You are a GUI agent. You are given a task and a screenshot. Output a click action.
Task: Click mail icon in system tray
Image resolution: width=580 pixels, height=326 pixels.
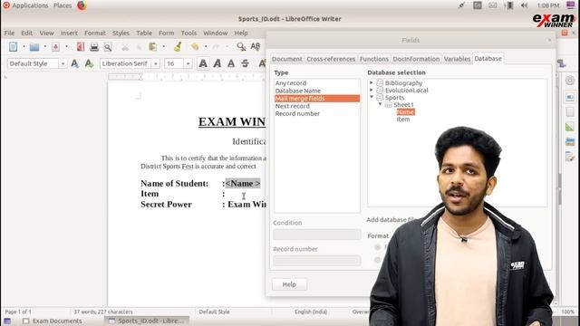493,5
